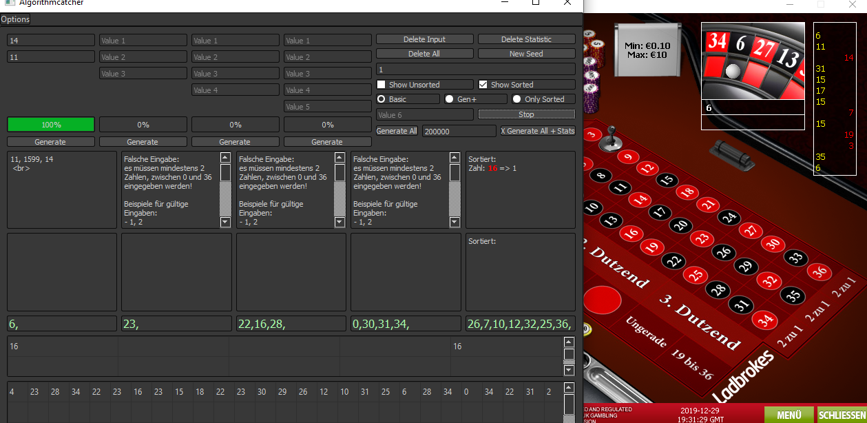The height and width of the screenshot is (423, 867).
Task: Open the green MENÜ button
Action: point(788,415)
